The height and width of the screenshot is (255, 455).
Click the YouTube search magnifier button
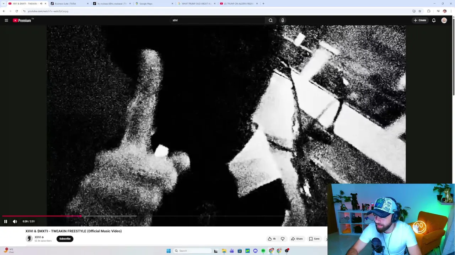(x=271, y=20)
